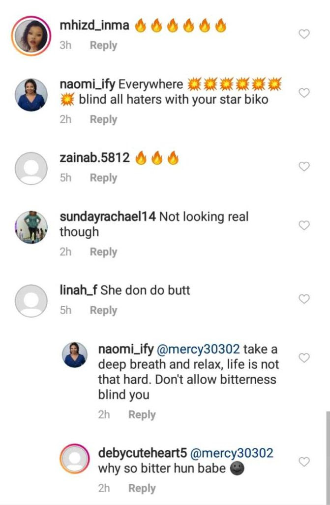View sundayrachael14's profile photo
Screen dimensions: 330x505
31,226
